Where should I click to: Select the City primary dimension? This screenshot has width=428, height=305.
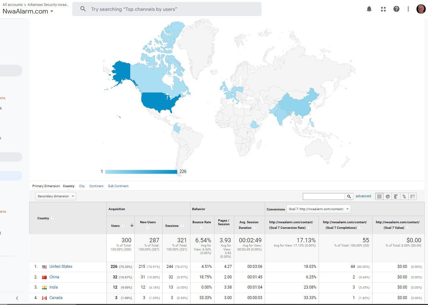(82, 186)
